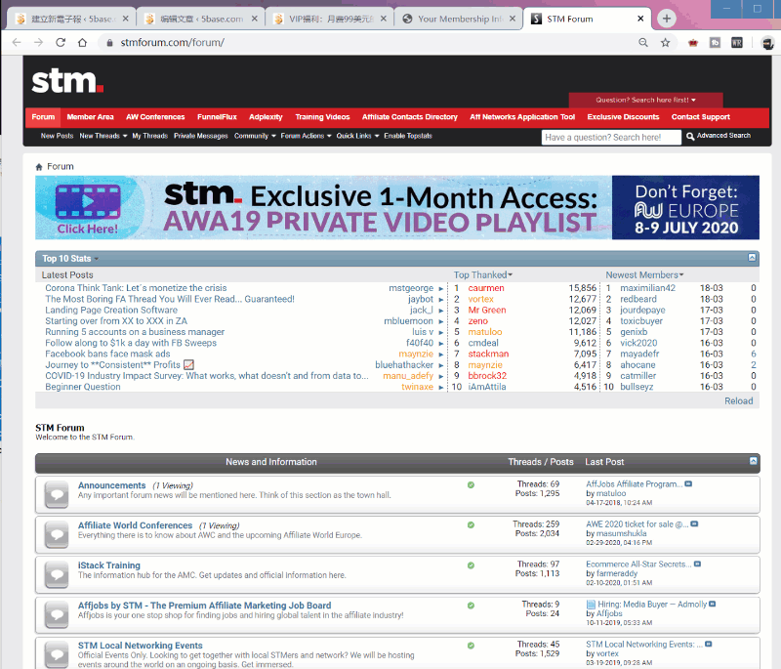This screenshot has width=781, height=669.
Task: Open the Adplexity navigation tab
Action: coord(266,117)
